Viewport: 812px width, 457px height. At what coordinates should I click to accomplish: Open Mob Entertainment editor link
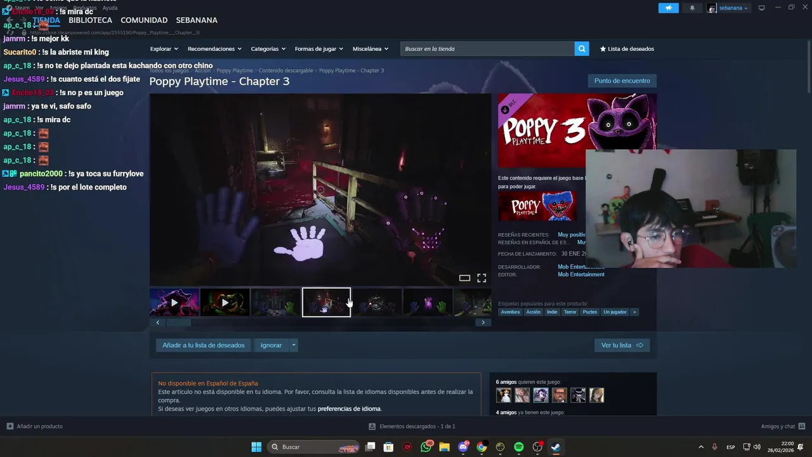click(580, 275)
